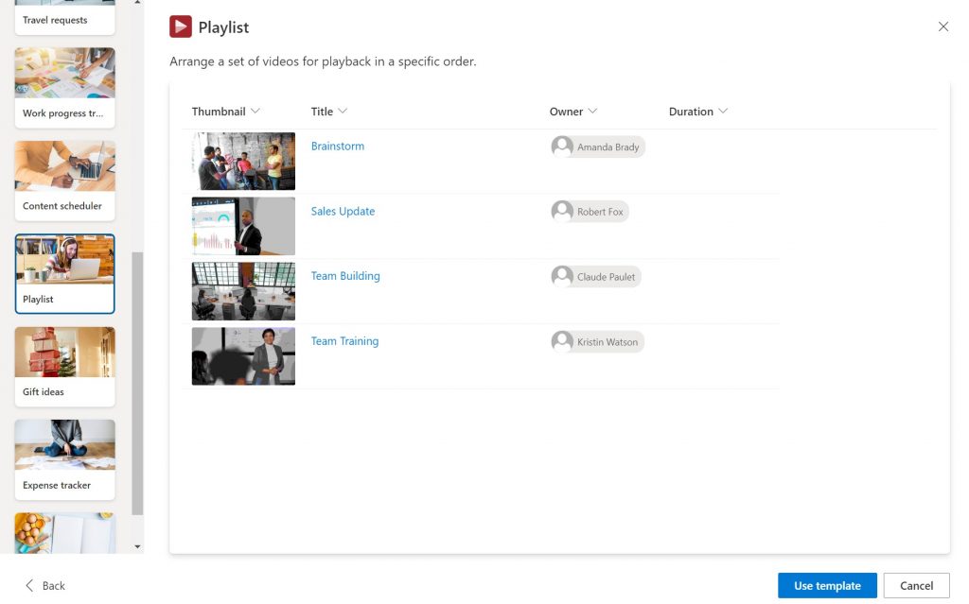Image resolution: width=969 pixels, height=604 pixels.
Task: Click the Use template button
Action: click(x=826, y=585)
